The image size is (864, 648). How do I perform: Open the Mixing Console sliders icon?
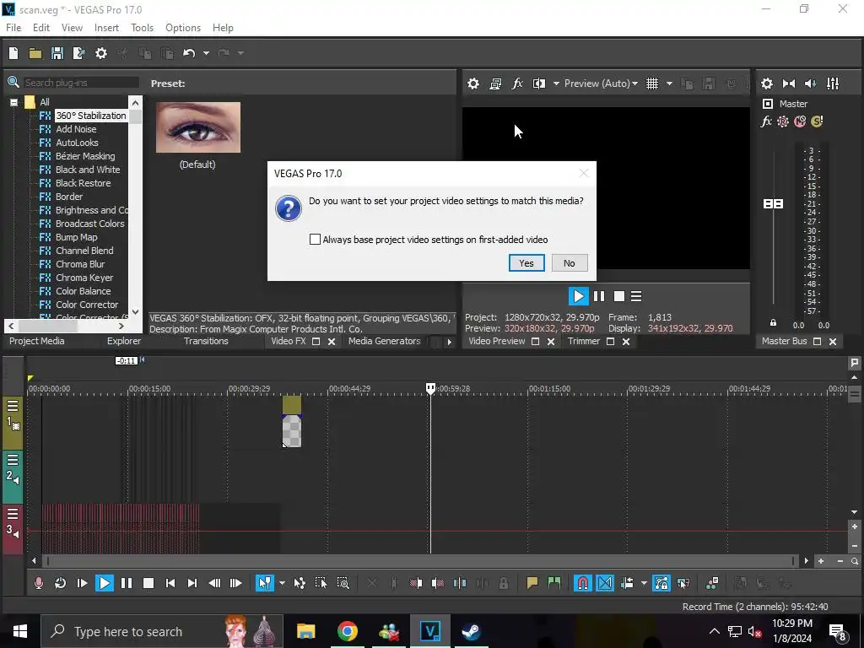click(x=833, y=84)
